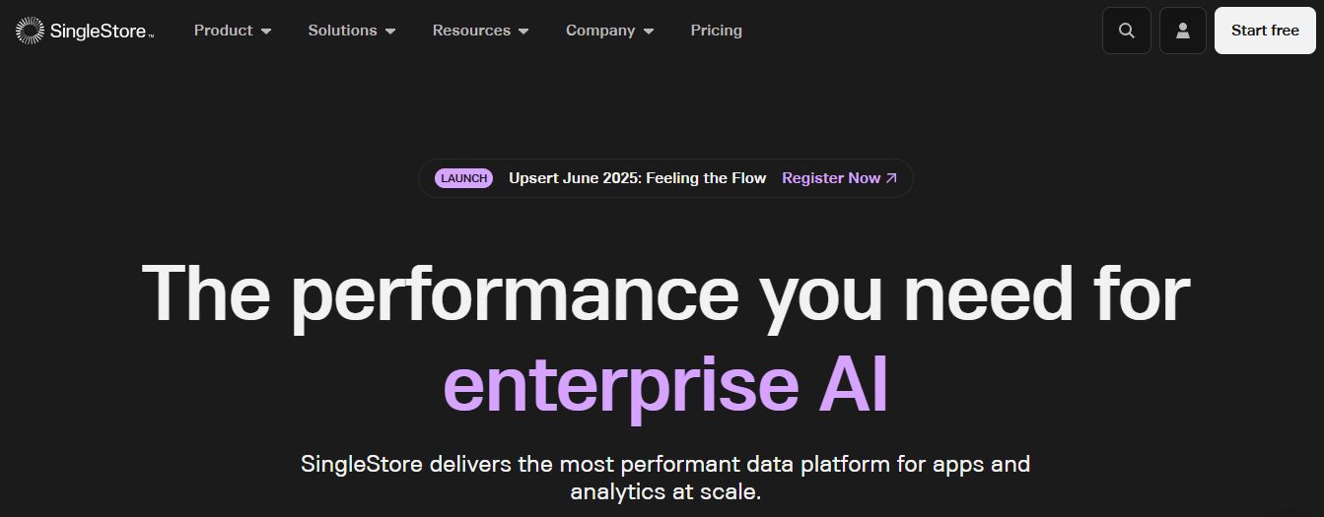Expand the Product dropdown arrow
1324x517 pixels.
click(x=266, y=32)
